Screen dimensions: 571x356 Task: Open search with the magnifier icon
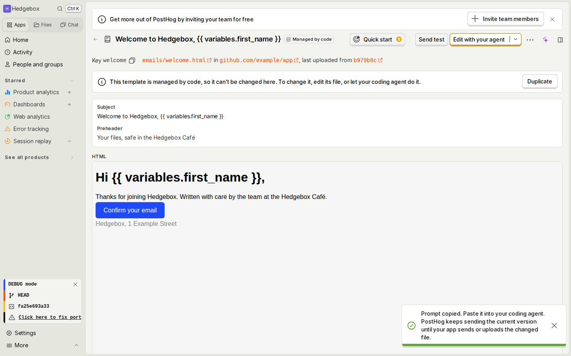pyautogui.click(x=60, y=9)
